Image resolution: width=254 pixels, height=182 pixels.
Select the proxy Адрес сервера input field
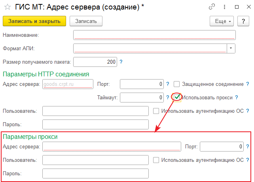tap(112, 147)
